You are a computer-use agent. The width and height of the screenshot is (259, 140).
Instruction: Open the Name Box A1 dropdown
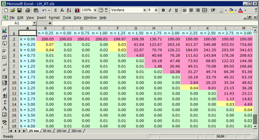(x=34, y=23)
